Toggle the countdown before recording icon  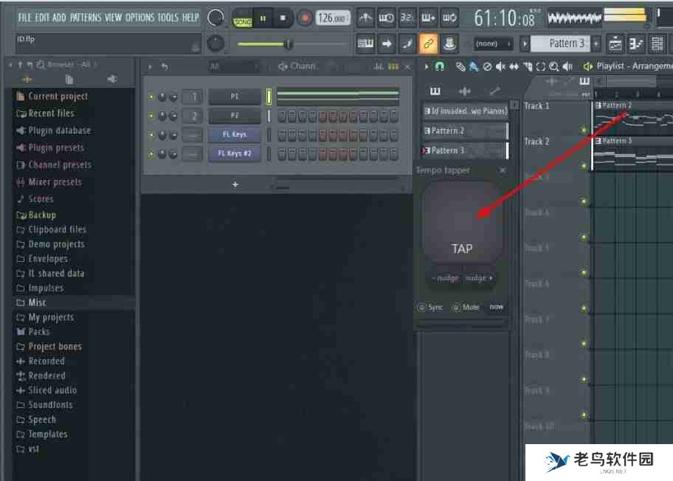tap(407, 18)
